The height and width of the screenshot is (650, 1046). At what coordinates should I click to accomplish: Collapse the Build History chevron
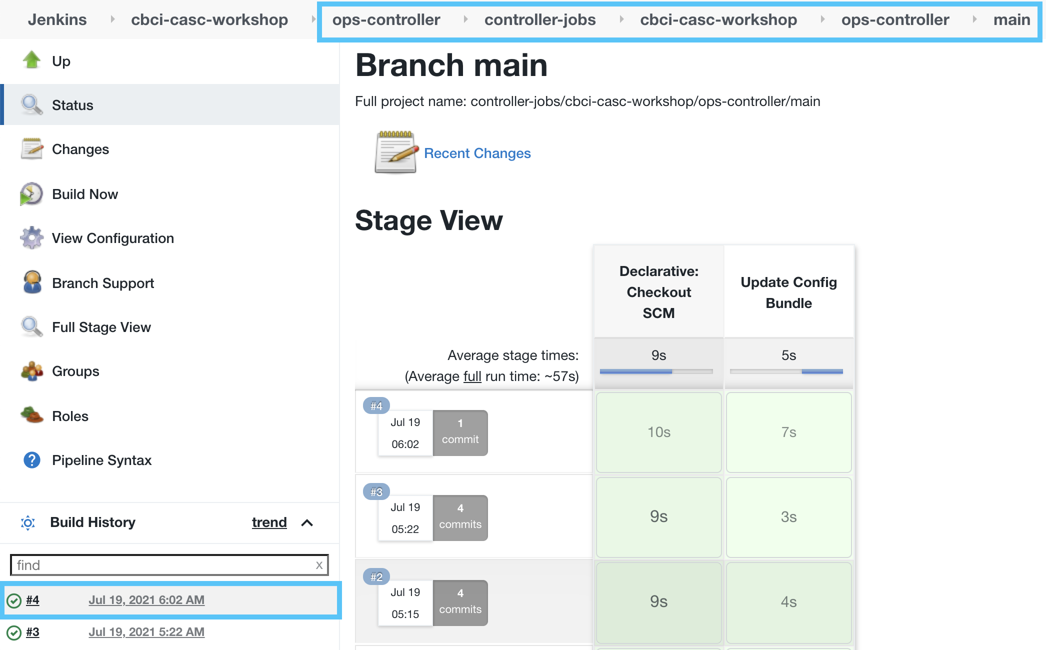(x=307, y=523)
